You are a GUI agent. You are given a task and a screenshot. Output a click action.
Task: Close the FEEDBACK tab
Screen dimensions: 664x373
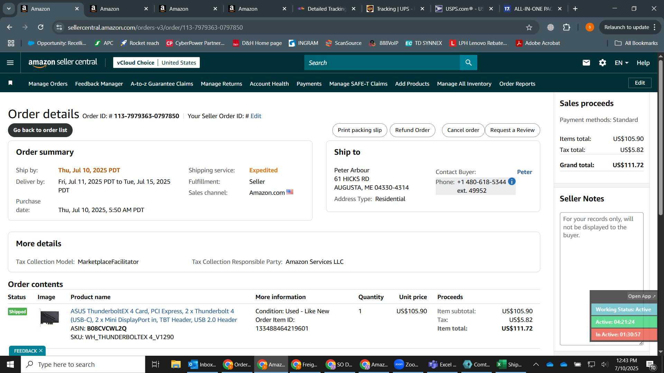[41, 351]
